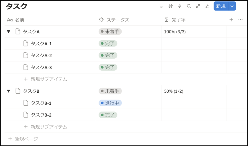
Task: Open the タスクA-2 page row
Action: point(41,55)
